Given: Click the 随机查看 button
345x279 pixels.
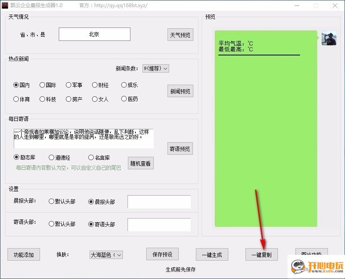Looking at the screenshot, I should click(x=140, y=163).
